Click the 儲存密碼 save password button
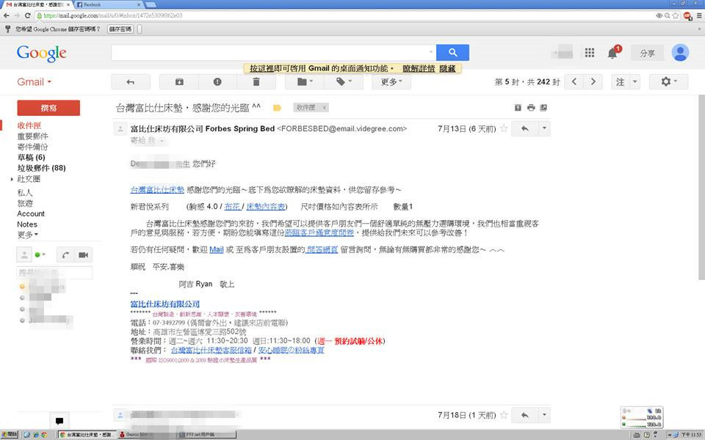705x440 pixels. (120, 29)
